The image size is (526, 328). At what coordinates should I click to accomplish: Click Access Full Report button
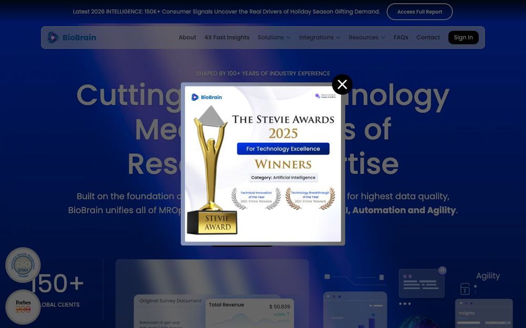coord(420,12)
